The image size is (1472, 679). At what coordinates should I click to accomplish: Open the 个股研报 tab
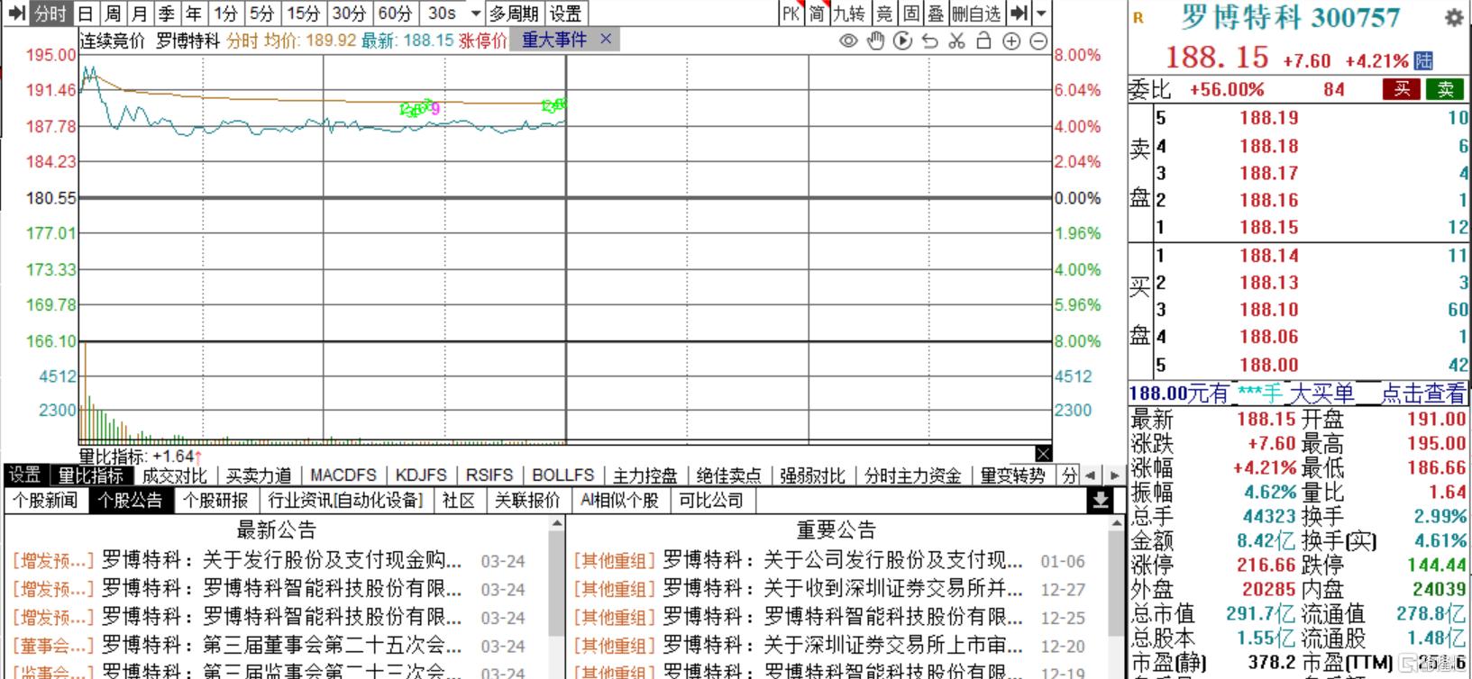click(x=215, y=500)
